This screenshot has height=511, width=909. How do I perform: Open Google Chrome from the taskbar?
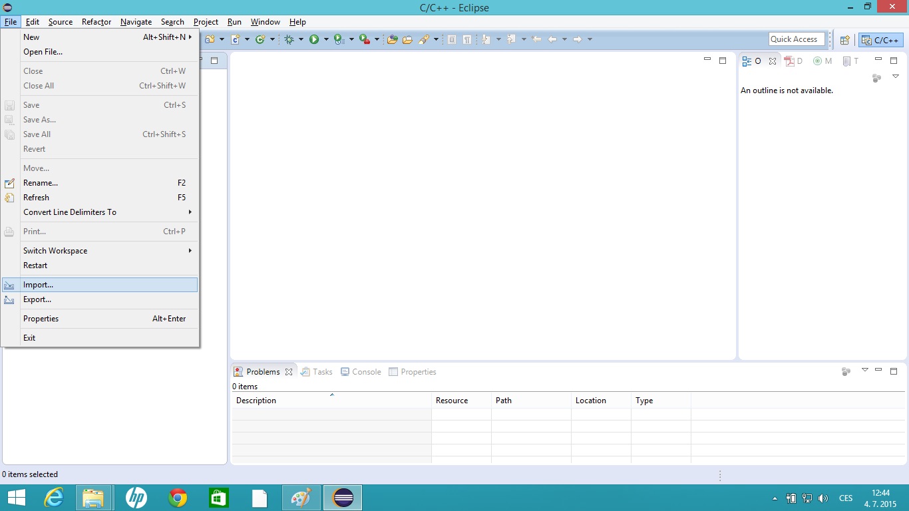pos(178,498)
